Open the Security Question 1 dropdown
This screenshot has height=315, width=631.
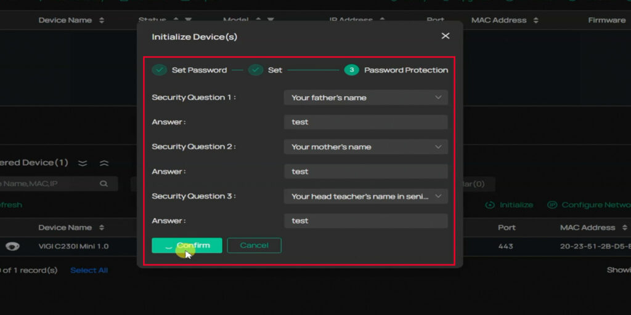click(365, 97)
